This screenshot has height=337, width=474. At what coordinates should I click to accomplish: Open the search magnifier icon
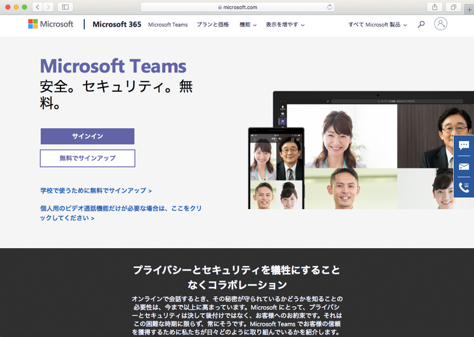[421, 24]
